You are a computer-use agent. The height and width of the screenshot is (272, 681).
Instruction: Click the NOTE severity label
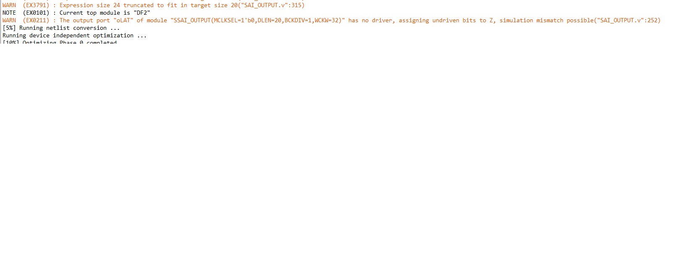[9, 13]
